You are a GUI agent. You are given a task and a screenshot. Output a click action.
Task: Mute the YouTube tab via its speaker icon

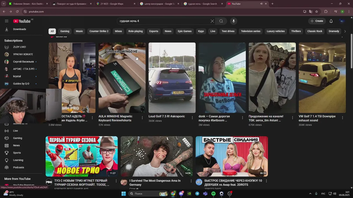point(261,4)
